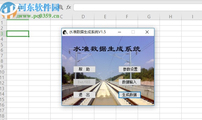The image size is (202, 120).
Task: Minimize the 水准数据生成系统 window
Action: click(120, 32)
